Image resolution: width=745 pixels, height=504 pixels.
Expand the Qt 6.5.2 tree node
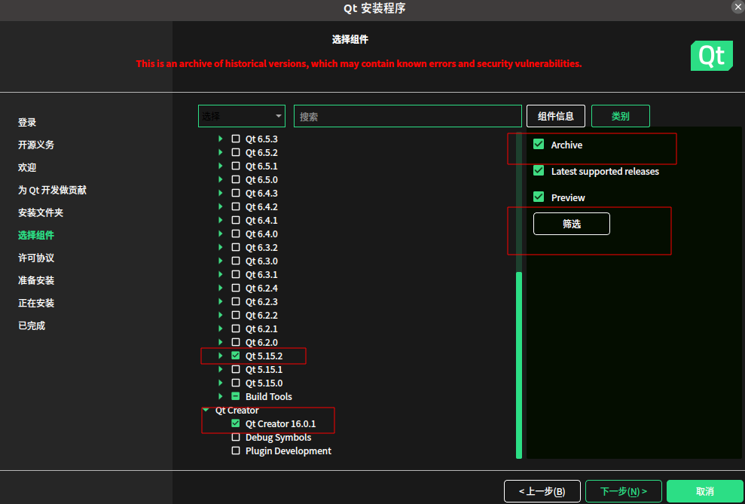[x=221, y=152]
